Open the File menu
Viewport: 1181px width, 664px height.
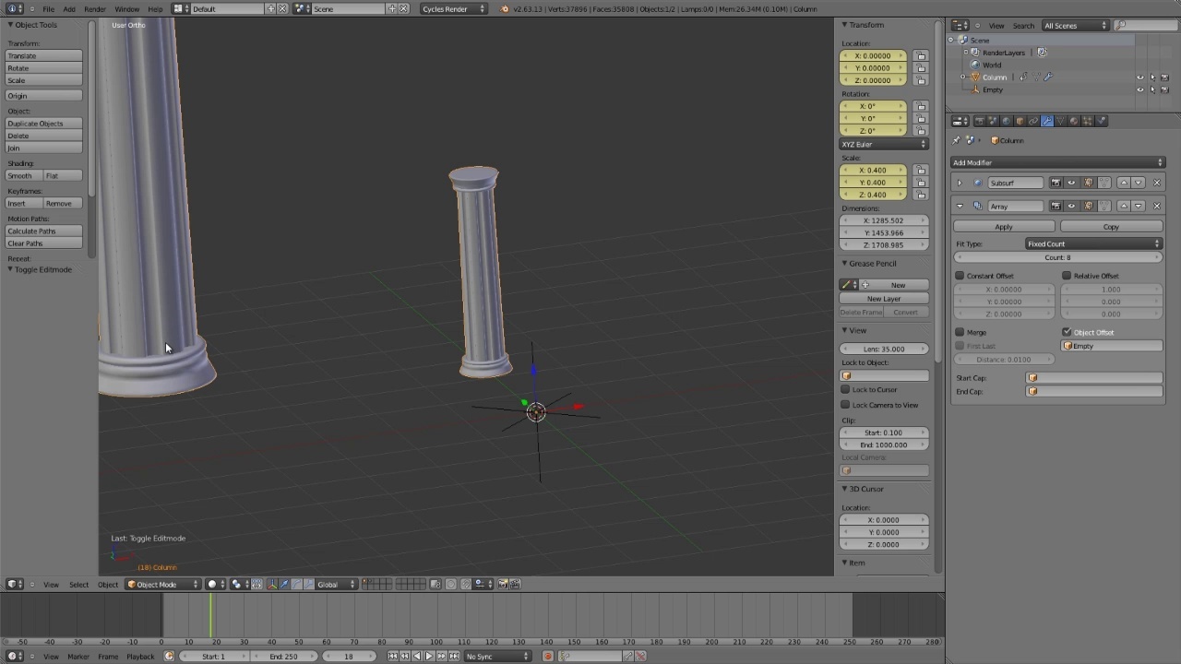click(48, 8)
